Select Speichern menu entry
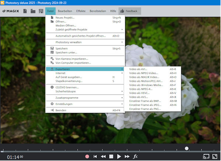The width and height of the screenshot is (221, 161). [x=85, y=48]
